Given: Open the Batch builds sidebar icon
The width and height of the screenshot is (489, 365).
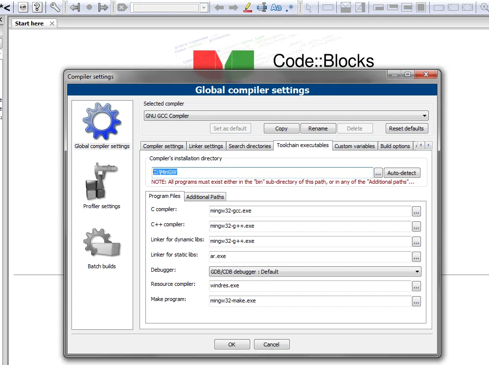Looking at the screenshot, I should tap(102, 243).
